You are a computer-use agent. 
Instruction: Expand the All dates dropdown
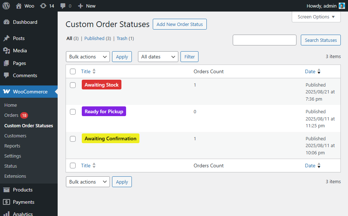[158, 57]
